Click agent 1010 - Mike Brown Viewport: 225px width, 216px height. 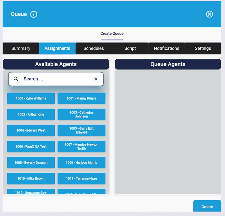click(x=31, y=179)
